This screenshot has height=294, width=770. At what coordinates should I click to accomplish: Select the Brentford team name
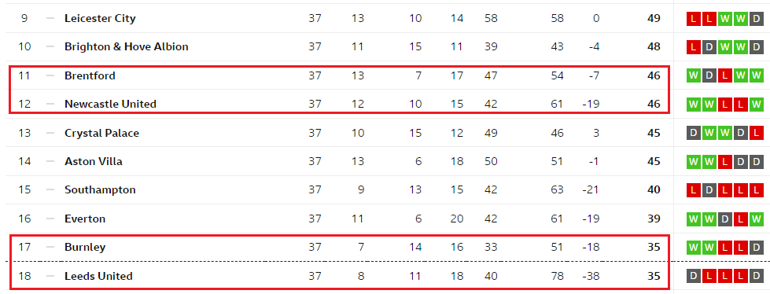coord(90,75)
